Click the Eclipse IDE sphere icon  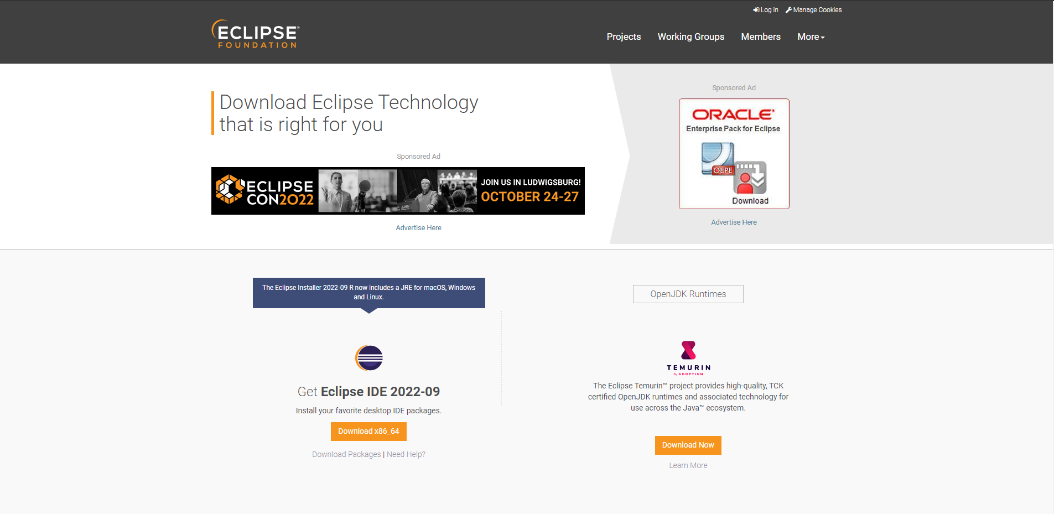tap(369, 358)
